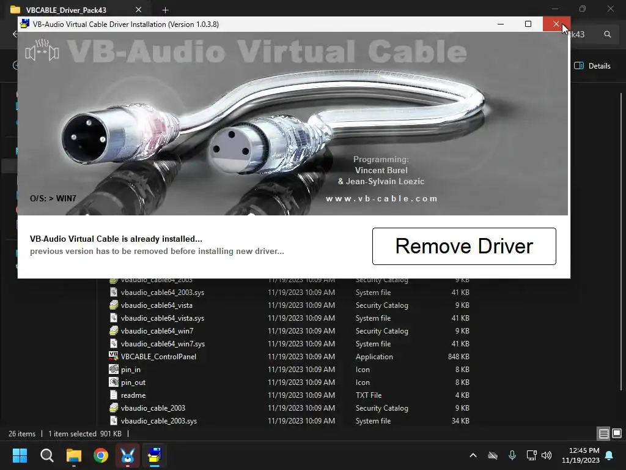
Task: Open File Explorer from the taskbar
Action: 74,455
